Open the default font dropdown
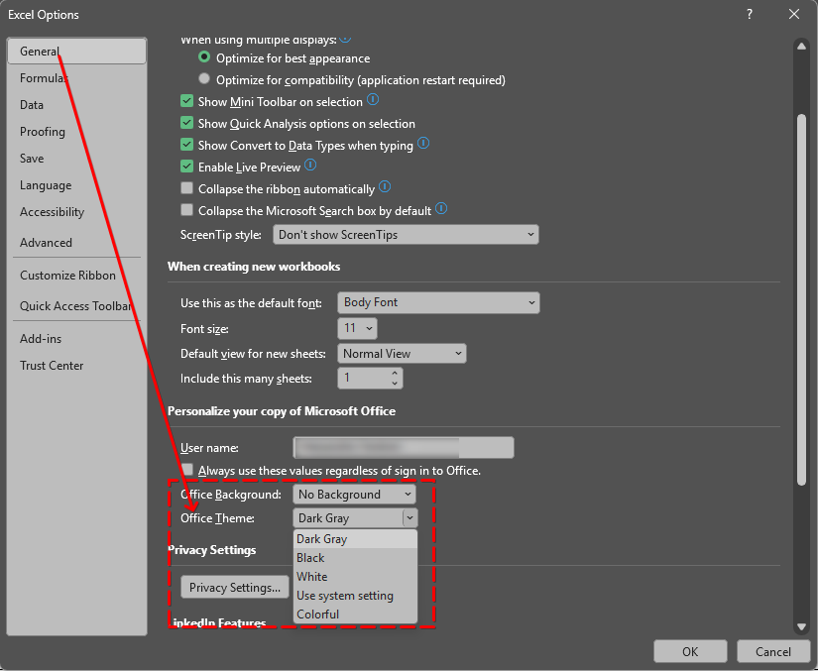 [x=438, y=302]
